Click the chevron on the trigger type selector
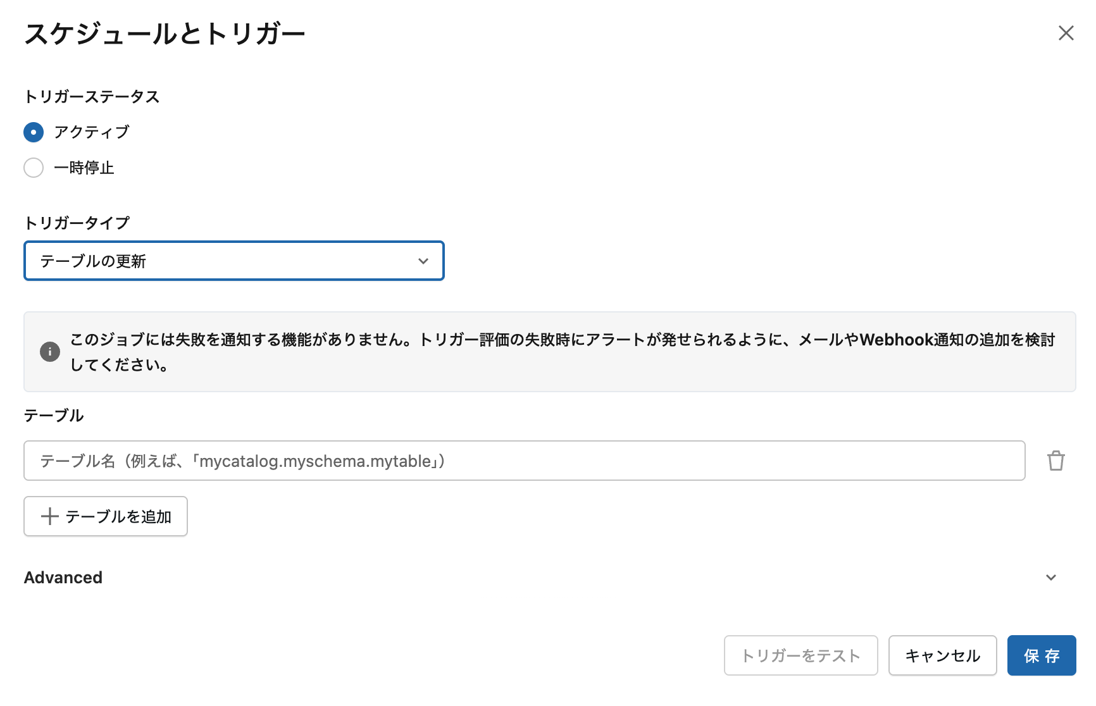The width and height of the screenshot is (1096, 706). [423, 261]
